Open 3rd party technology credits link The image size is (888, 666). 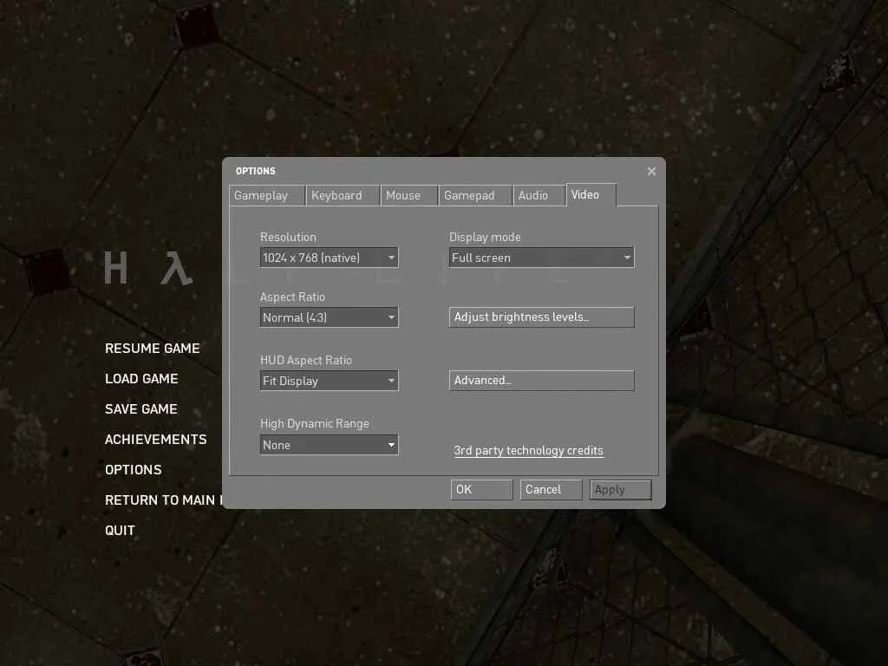coord(528,451)
